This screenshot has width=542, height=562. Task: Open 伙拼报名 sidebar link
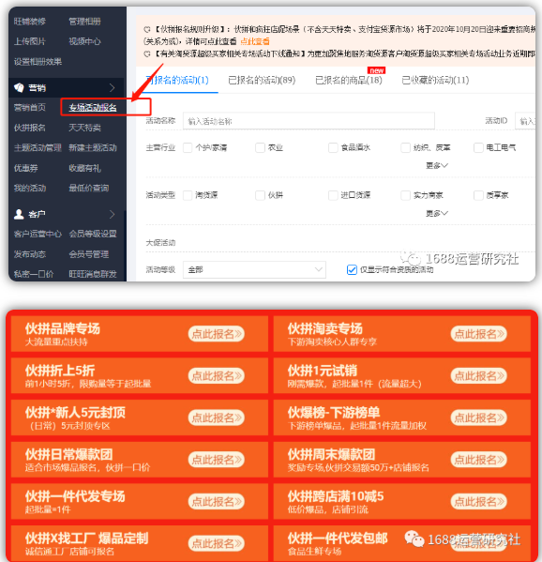[x=30, y=128]
